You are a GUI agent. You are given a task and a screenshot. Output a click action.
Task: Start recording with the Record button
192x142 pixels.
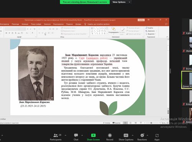click(110, 137)
